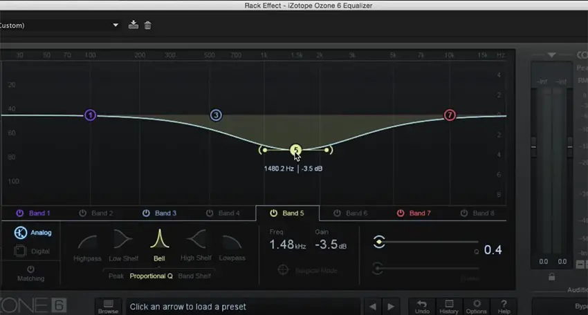Viewport: 588px width, 315px height.
Task: Select the Band Shelf bell type
Action: coord(194,276)
